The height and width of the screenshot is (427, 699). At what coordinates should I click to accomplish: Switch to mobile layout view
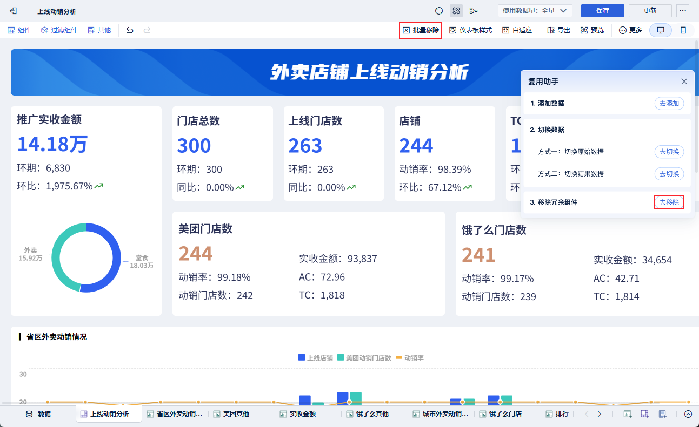point(683,30)
